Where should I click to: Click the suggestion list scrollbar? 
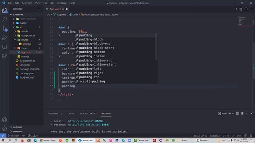click(x=156, y=47)
